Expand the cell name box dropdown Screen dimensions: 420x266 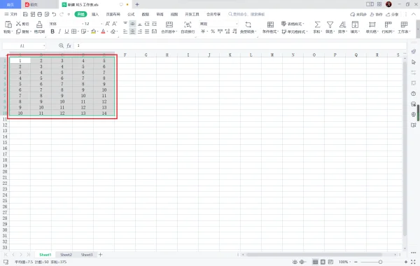(x=44, y=45)
